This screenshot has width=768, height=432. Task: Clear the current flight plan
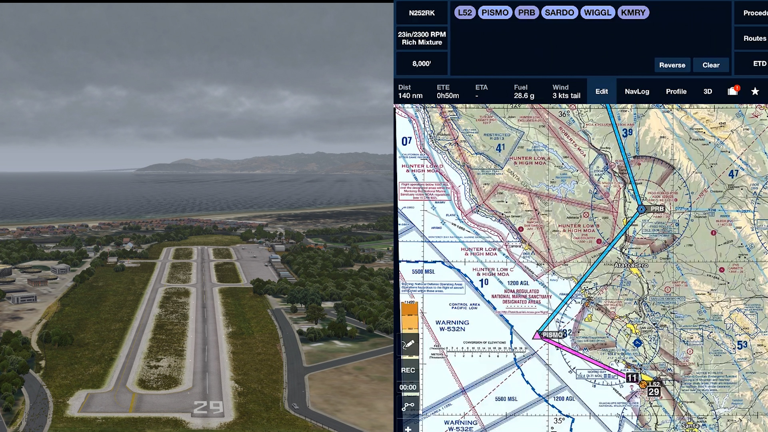711,65
